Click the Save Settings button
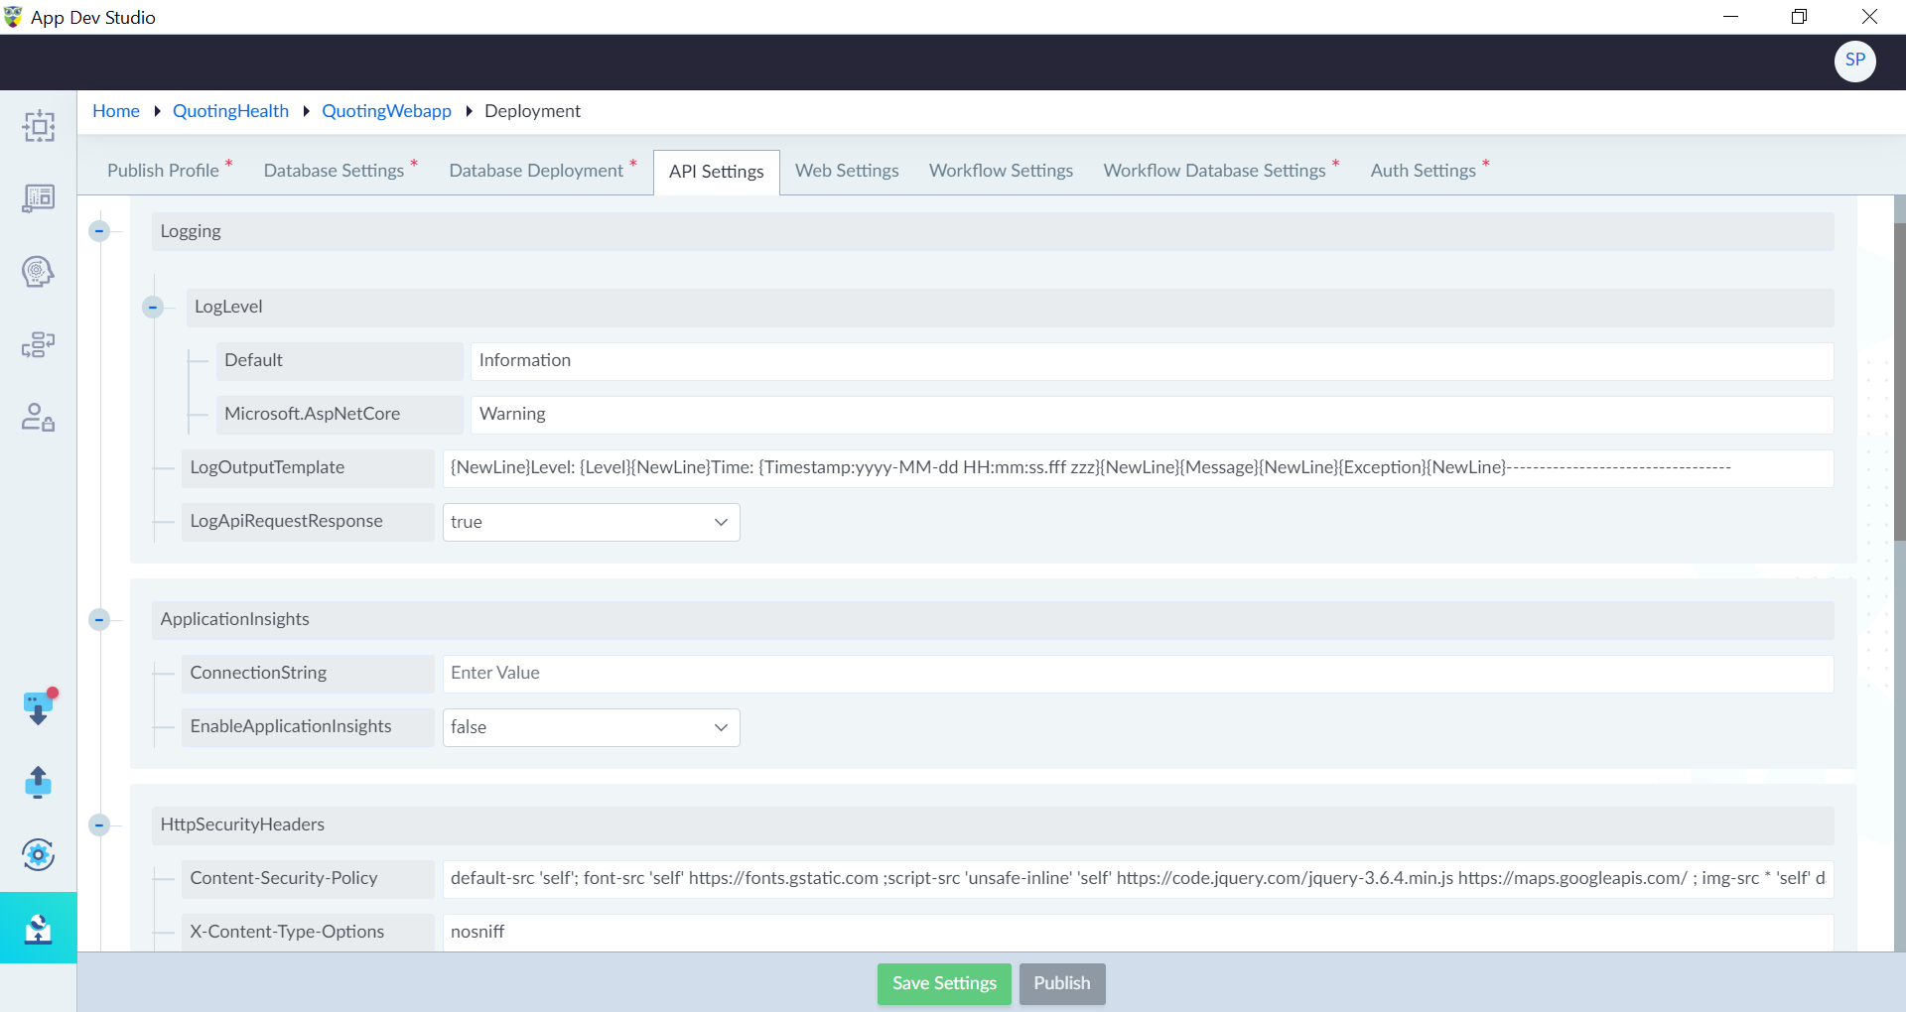1906x1012 pixels. (944, 983)
